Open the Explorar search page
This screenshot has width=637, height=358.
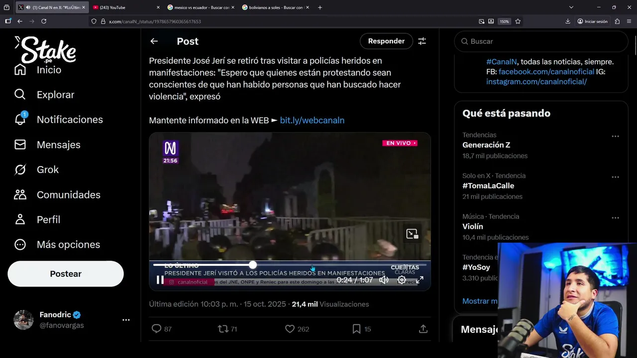[44, 94]
